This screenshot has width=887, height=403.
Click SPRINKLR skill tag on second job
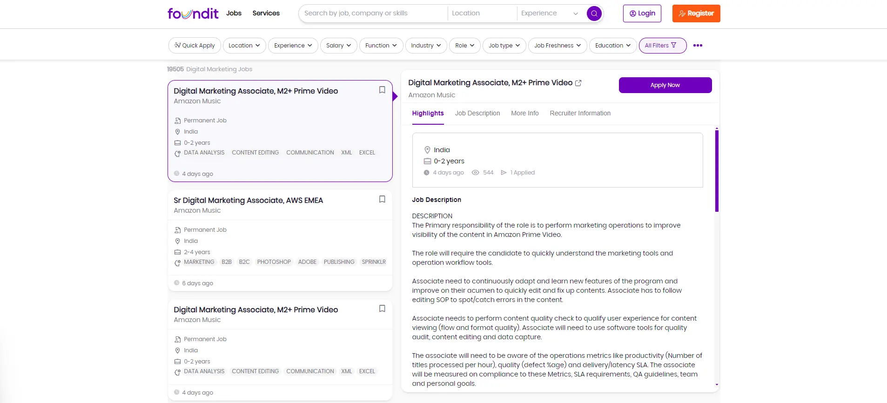[x=374, y=262]
